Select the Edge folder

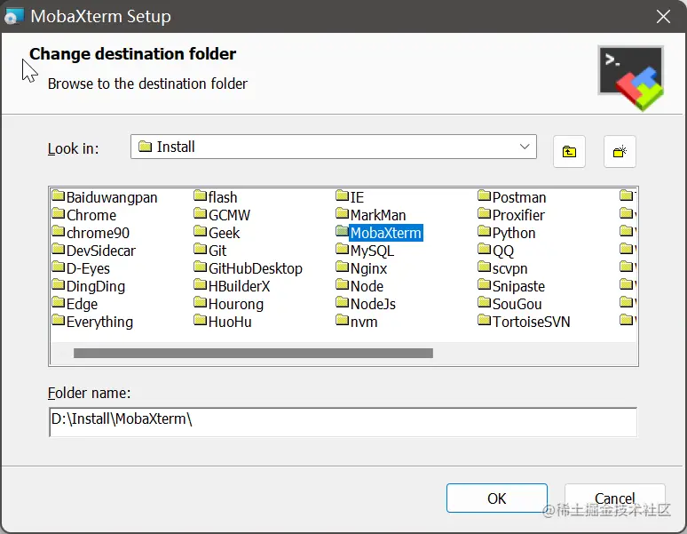pos(75,304)
